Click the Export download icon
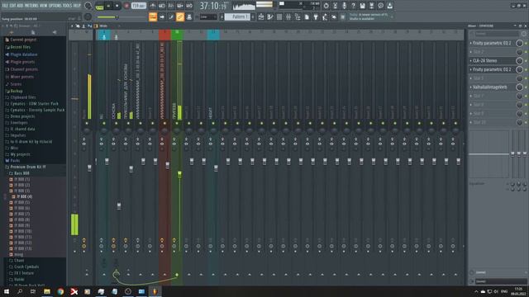 tap(389, 6)
